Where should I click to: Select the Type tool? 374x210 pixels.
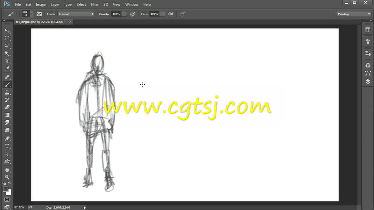click(7, 146)
